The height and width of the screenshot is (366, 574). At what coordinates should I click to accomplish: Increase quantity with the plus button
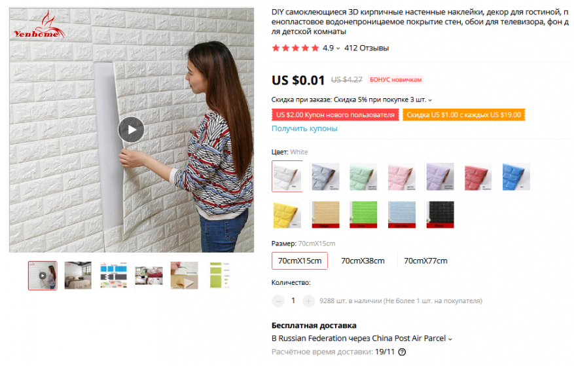coord(308,301)
